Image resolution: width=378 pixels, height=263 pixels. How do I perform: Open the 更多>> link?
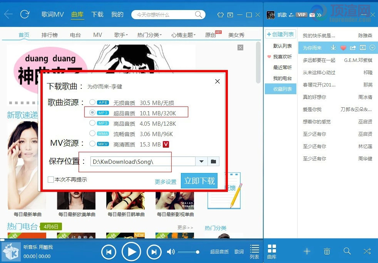(x=185, y=227)
